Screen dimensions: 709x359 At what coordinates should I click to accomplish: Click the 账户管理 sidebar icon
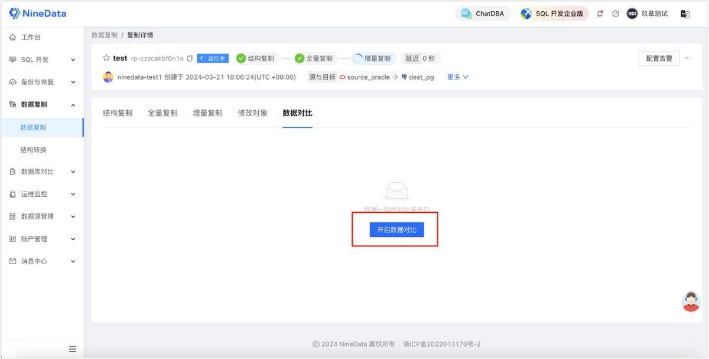tap(13, 239)
